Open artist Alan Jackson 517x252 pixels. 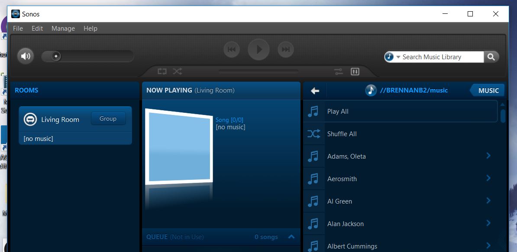click(x=400, y=224)
